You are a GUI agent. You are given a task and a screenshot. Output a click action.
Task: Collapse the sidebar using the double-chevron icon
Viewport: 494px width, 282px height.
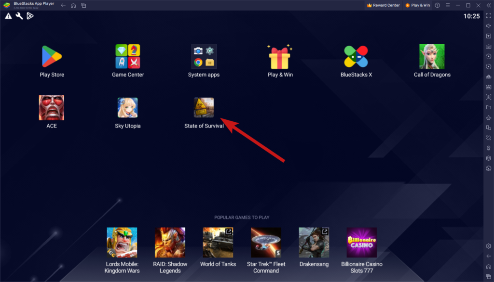coord(489,5)
